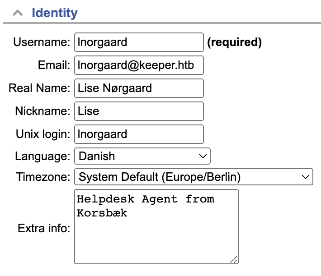The height and width of the screenshot is (276, 321).
Task: Click into the Real Name field
Action: (139, 88)
